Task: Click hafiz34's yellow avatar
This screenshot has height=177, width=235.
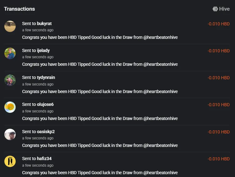Action: coord(10,161)
